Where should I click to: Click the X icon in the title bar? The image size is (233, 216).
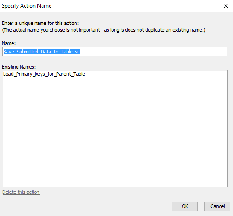pyautogui.click(x=226, y=6)
